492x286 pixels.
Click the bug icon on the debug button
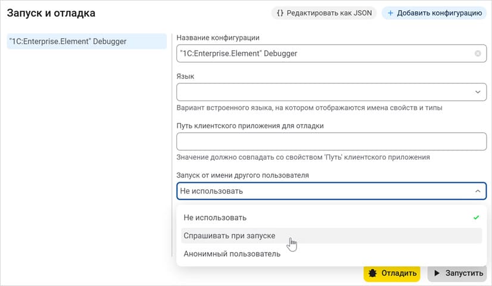(x=373, y=273)
